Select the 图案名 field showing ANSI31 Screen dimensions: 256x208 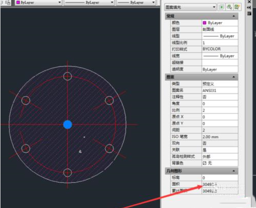coord(220,90)
